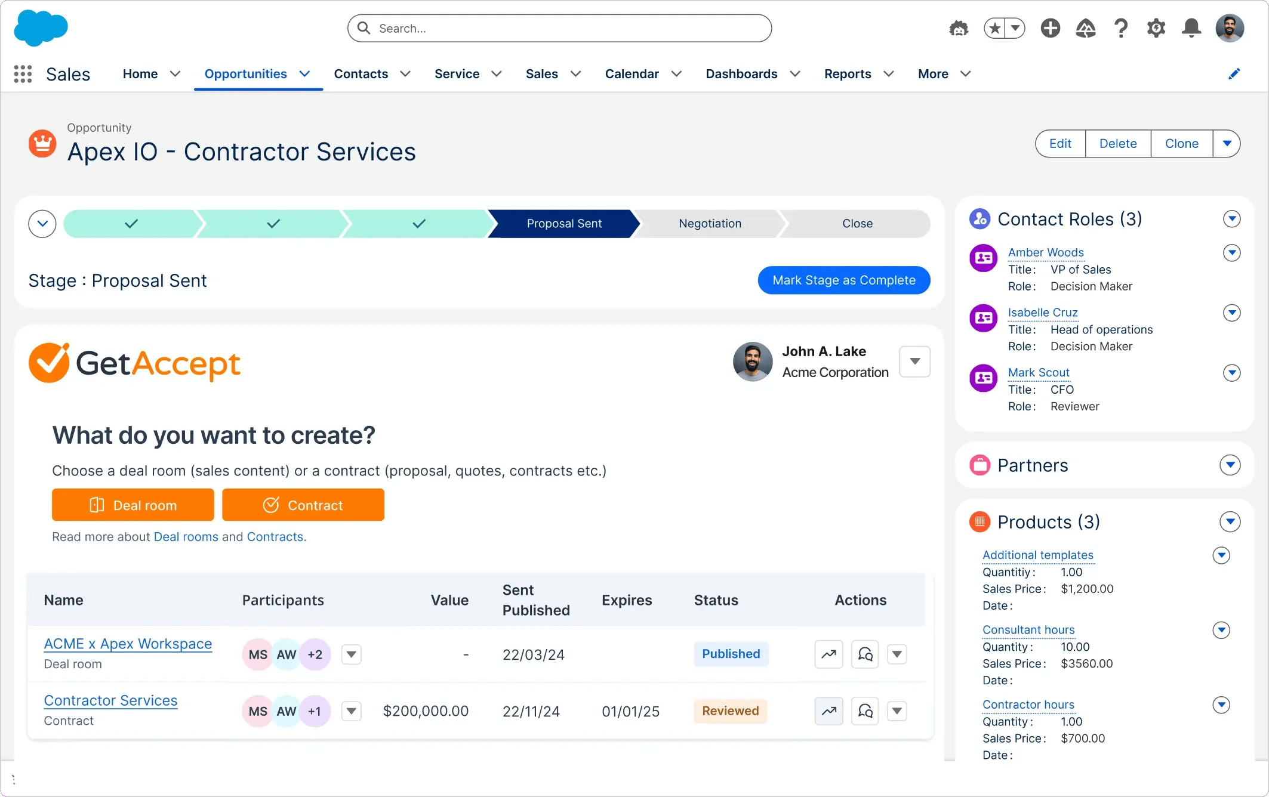View analytics for ACME x Apex Workspace
The width and height of the screenshot is (1269, 797).
(828, 654)
